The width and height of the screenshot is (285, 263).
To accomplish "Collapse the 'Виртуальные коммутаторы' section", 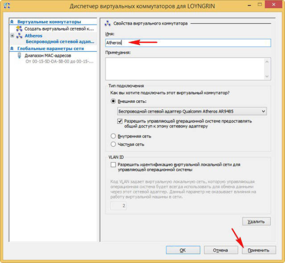I will tap(12, 22).
